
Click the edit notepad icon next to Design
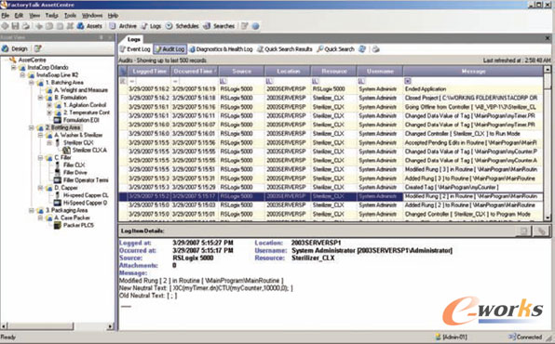click(x=37, y=48)
